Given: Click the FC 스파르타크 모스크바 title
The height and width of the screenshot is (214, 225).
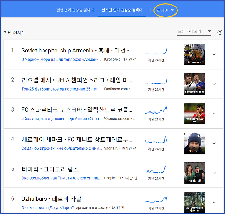Looking at the screenshot, I should pyautogui.click(x=77, y=110).
